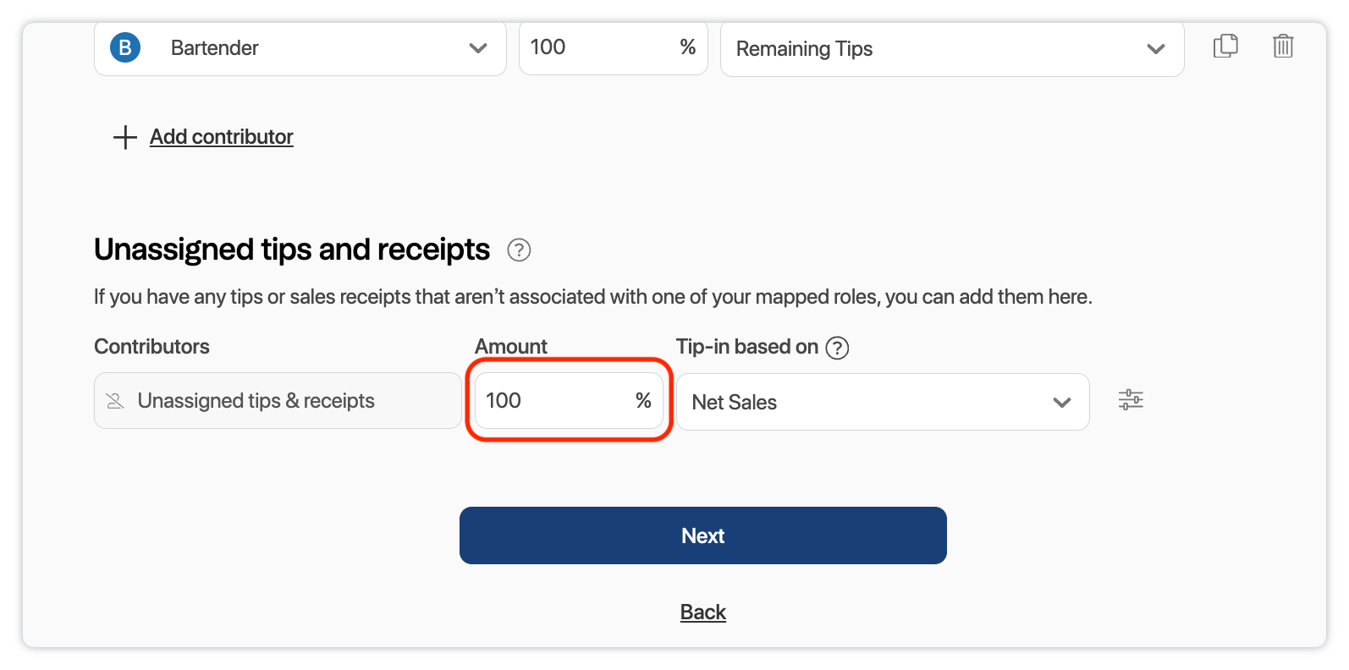Open the sliders settings icon beside Net Sales
The height and width of the screenshot is (670, 1349).
coord(1131,400)
